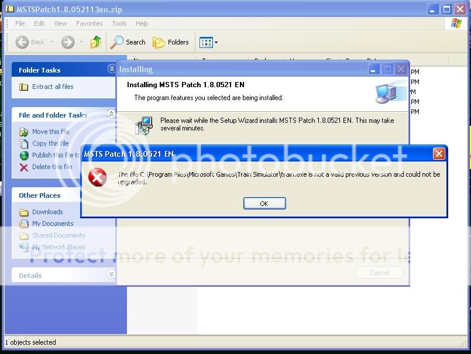Go up one folder level

pyautogui.click(x=96, y=42)
